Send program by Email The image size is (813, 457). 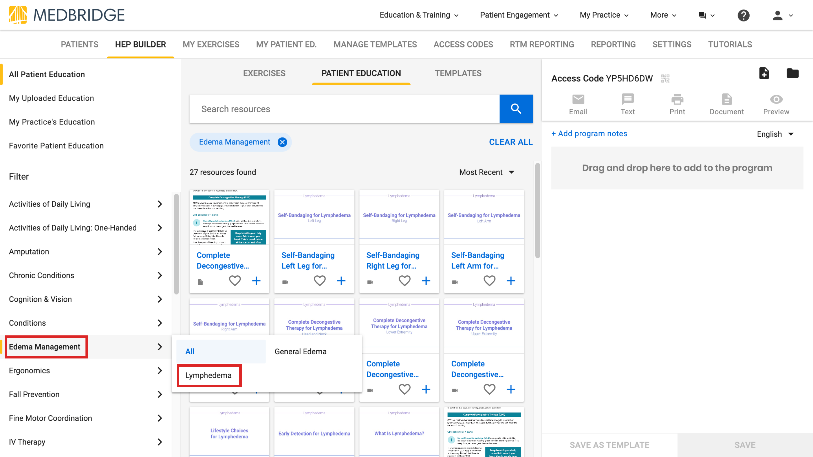pyautogui.click(x=578, y=105)
